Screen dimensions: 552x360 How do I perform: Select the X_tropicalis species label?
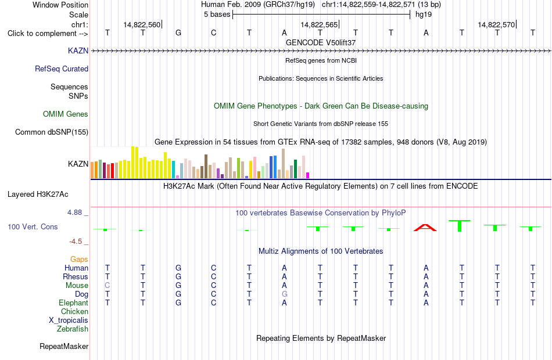pyautogui.click(x=69, y=321)
